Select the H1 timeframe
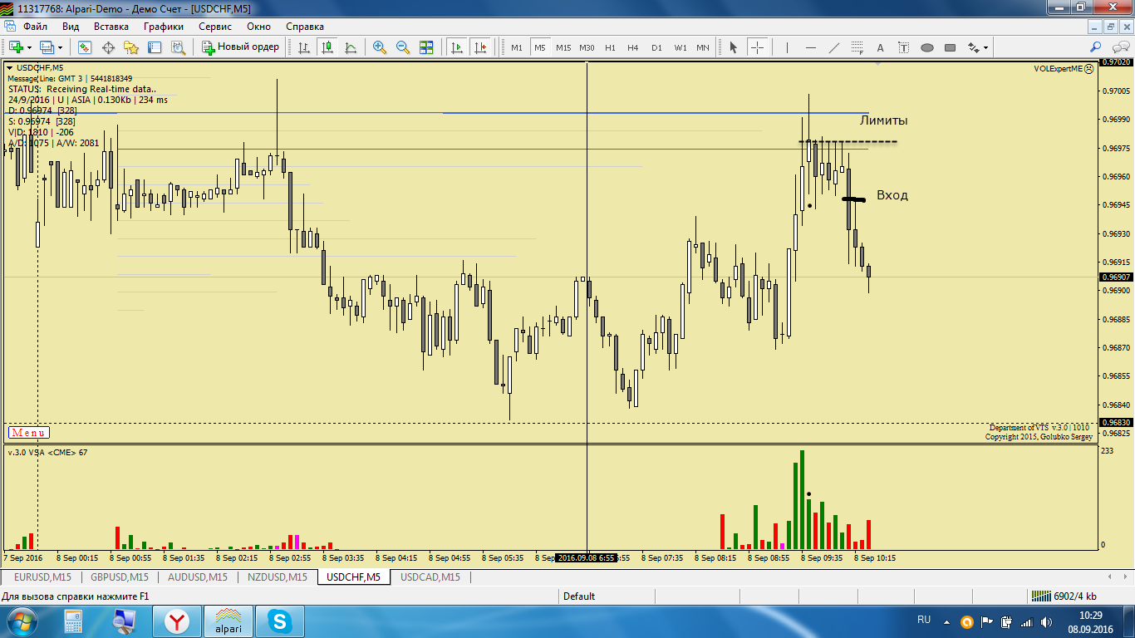 click(610, 47)
